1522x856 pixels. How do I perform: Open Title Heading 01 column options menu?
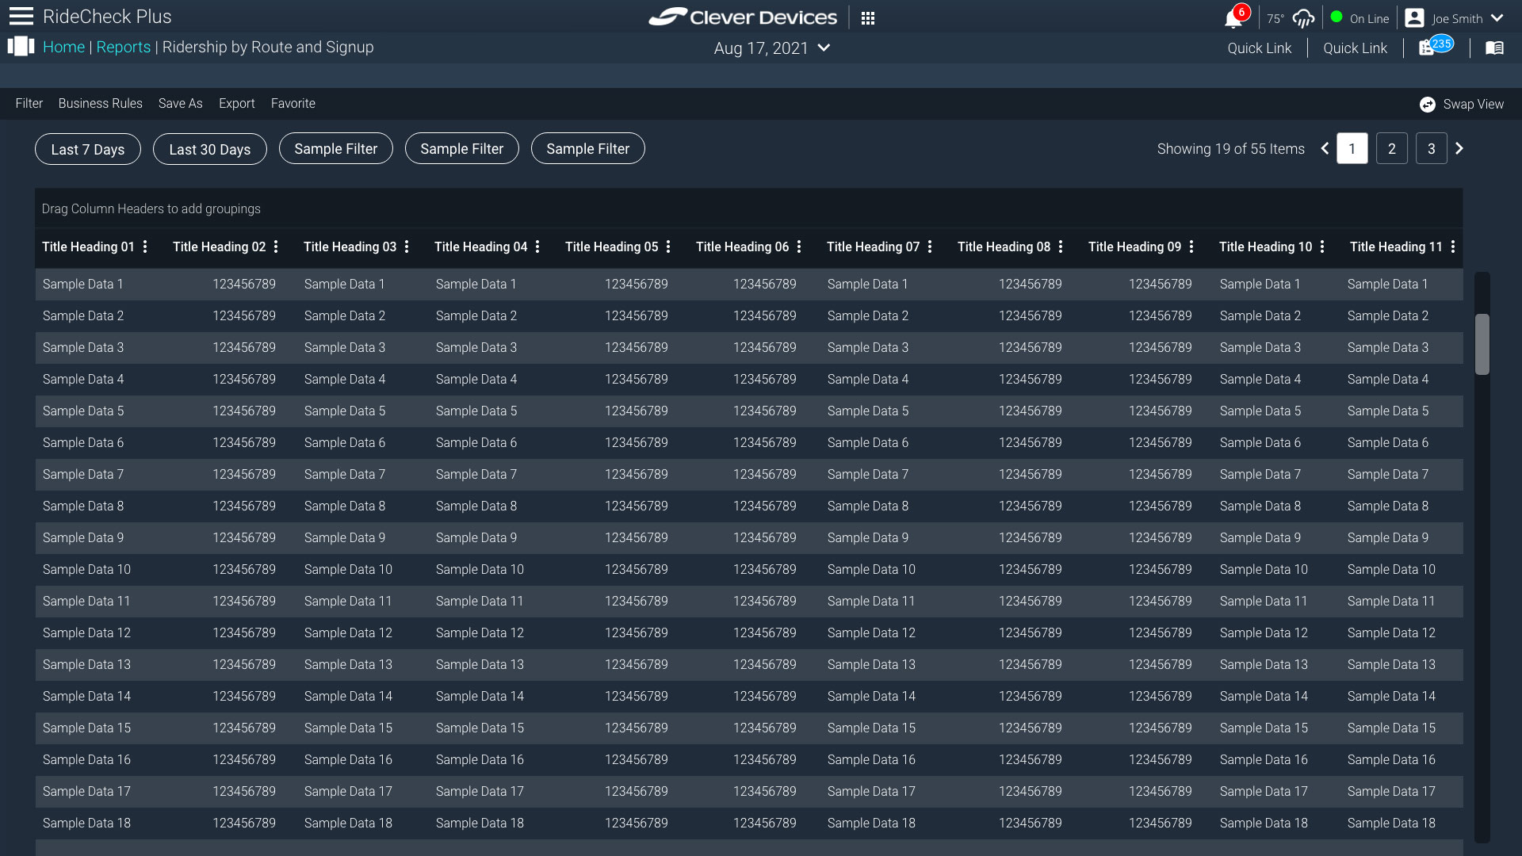(x=145, y=247)
